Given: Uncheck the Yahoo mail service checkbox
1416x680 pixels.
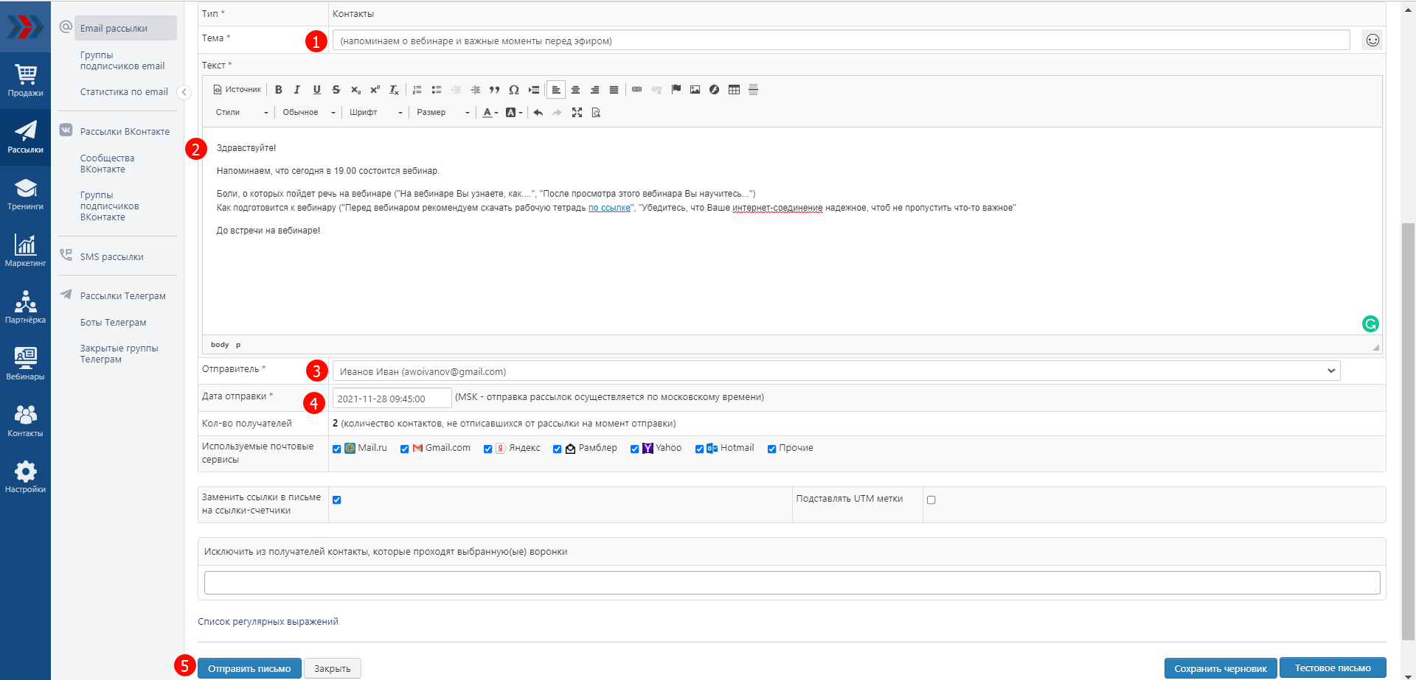Looking at the screenshot, I should tap(634, 449).
